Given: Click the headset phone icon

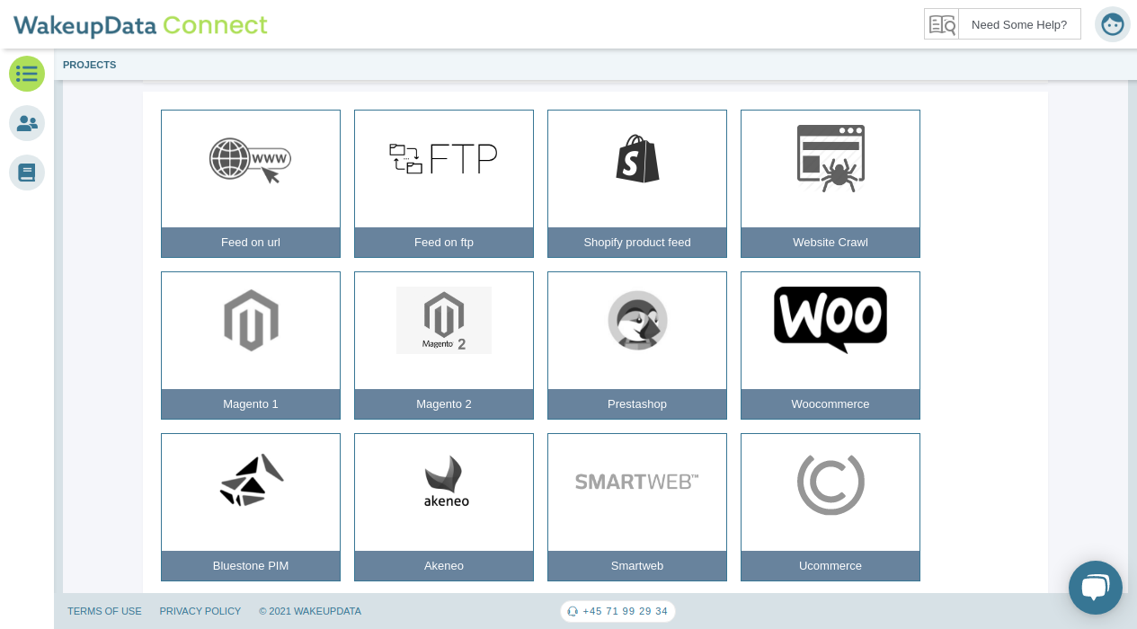Looking at the screenshot, I should click(x=573, y=611).
